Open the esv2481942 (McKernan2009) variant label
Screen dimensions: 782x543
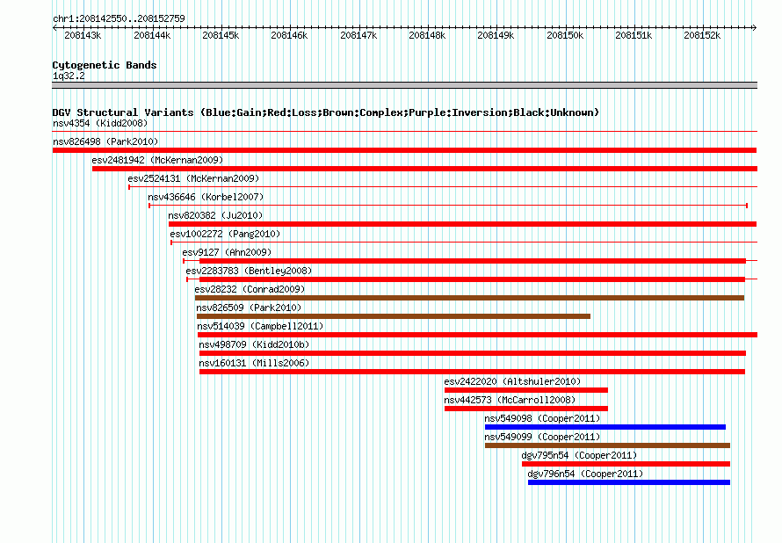pyautogui.click(x=157, y=160)
